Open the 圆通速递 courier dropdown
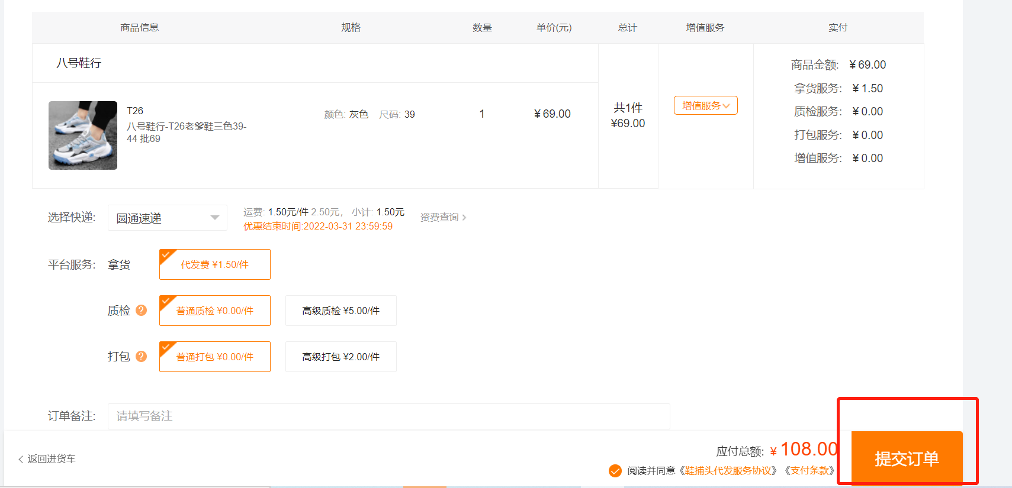 coord(167,218)
